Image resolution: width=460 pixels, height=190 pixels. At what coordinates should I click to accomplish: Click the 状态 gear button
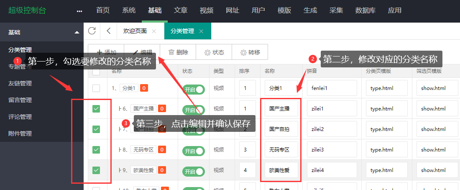tap(214, 52)
